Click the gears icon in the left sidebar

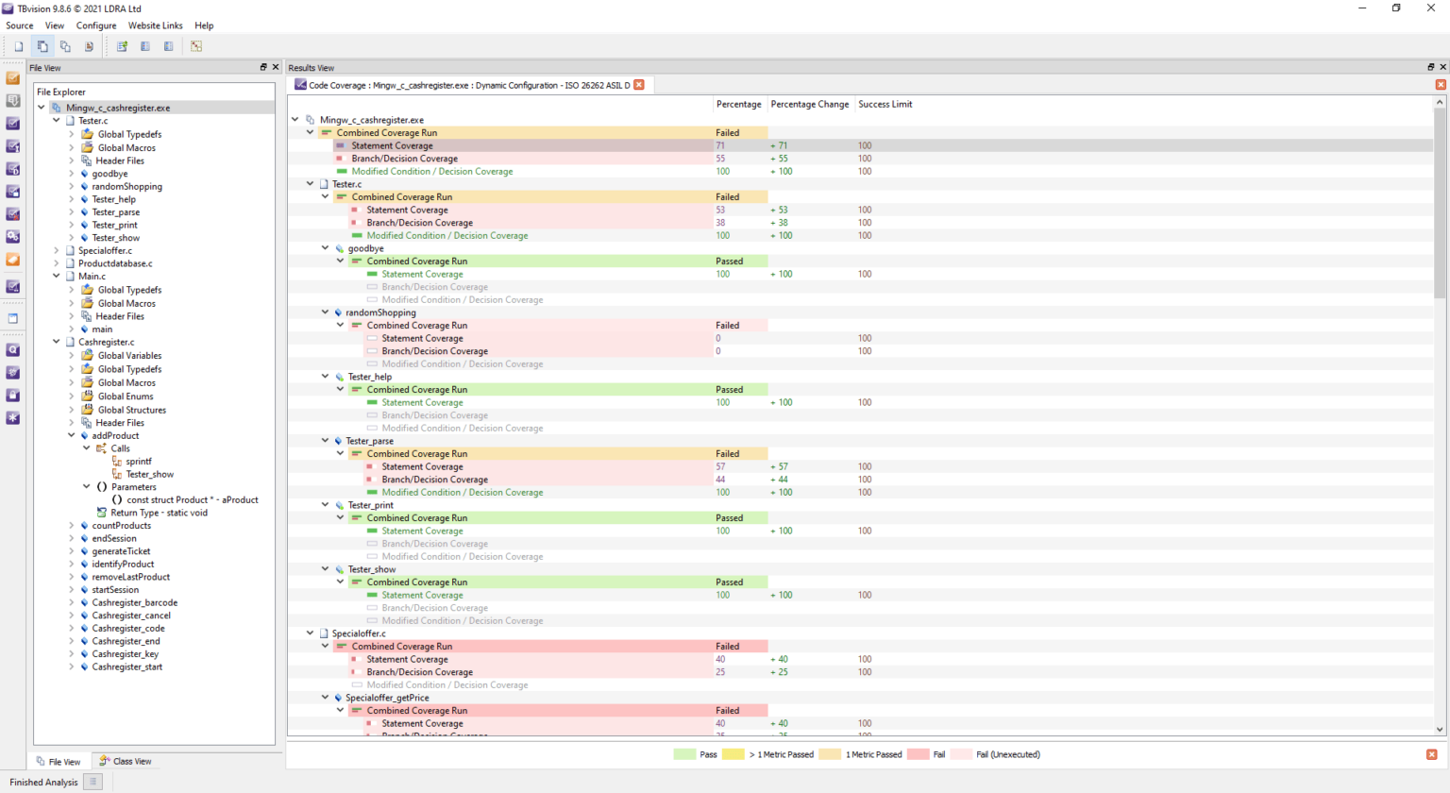(x=13, y=237)
